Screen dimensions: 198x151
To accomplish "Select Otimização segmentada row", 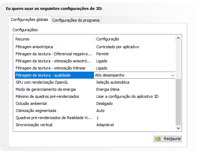I will coord(95,111).
